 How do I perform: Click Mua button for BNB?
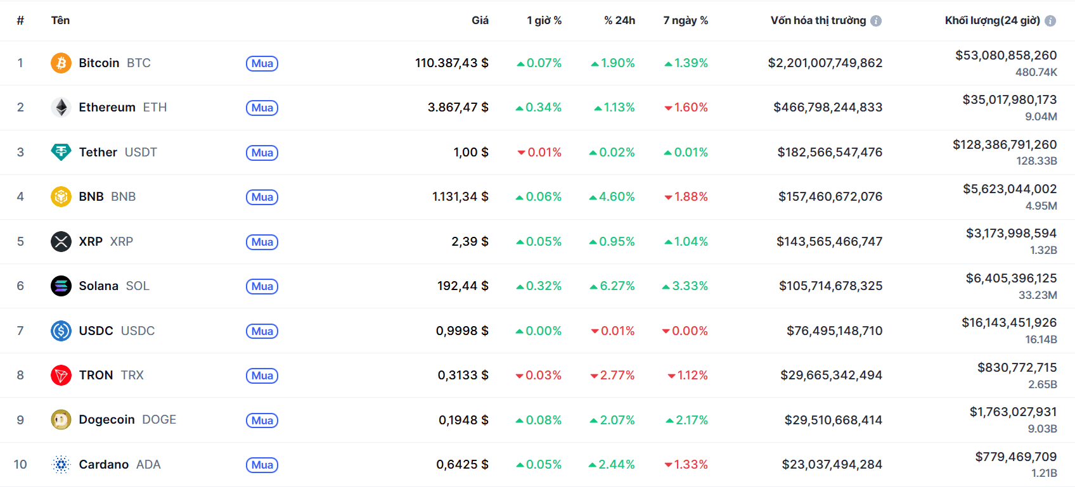(x=262, y=197)
